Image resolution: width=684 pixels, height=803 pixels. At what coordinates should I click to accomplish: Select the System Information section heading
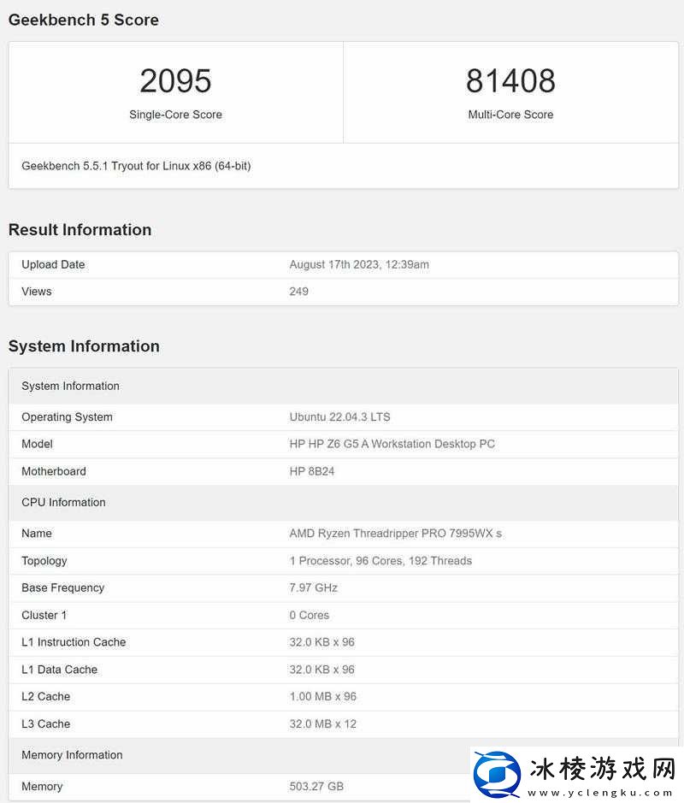[x=84, y=346]
